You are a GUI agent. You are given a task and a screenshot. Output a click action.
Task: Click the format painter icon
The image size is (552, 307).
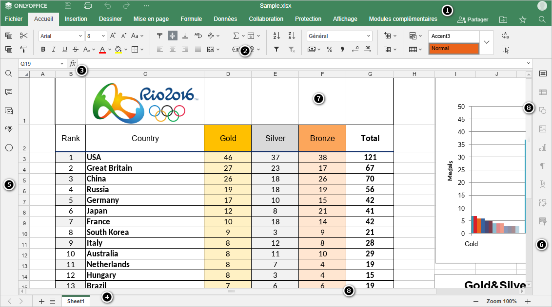[x=23, y=49]
